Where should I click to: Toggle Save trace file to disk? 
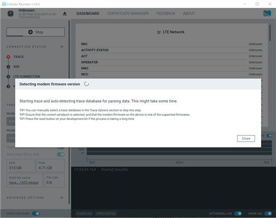(x=60, y=154)
